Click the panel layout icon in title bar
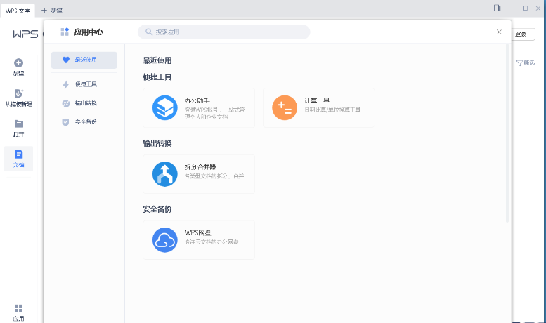This screenshot has height=323, width=546. (x=497, y=8)
